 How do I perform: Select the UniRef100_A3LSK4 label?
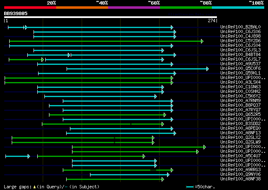240,82
